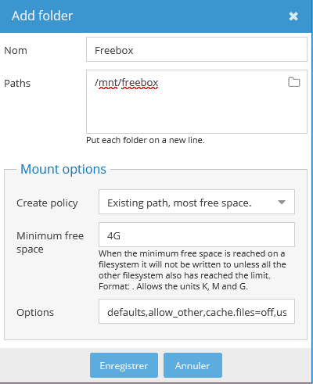Focus the Minimum free space field showing 4G

196,235
